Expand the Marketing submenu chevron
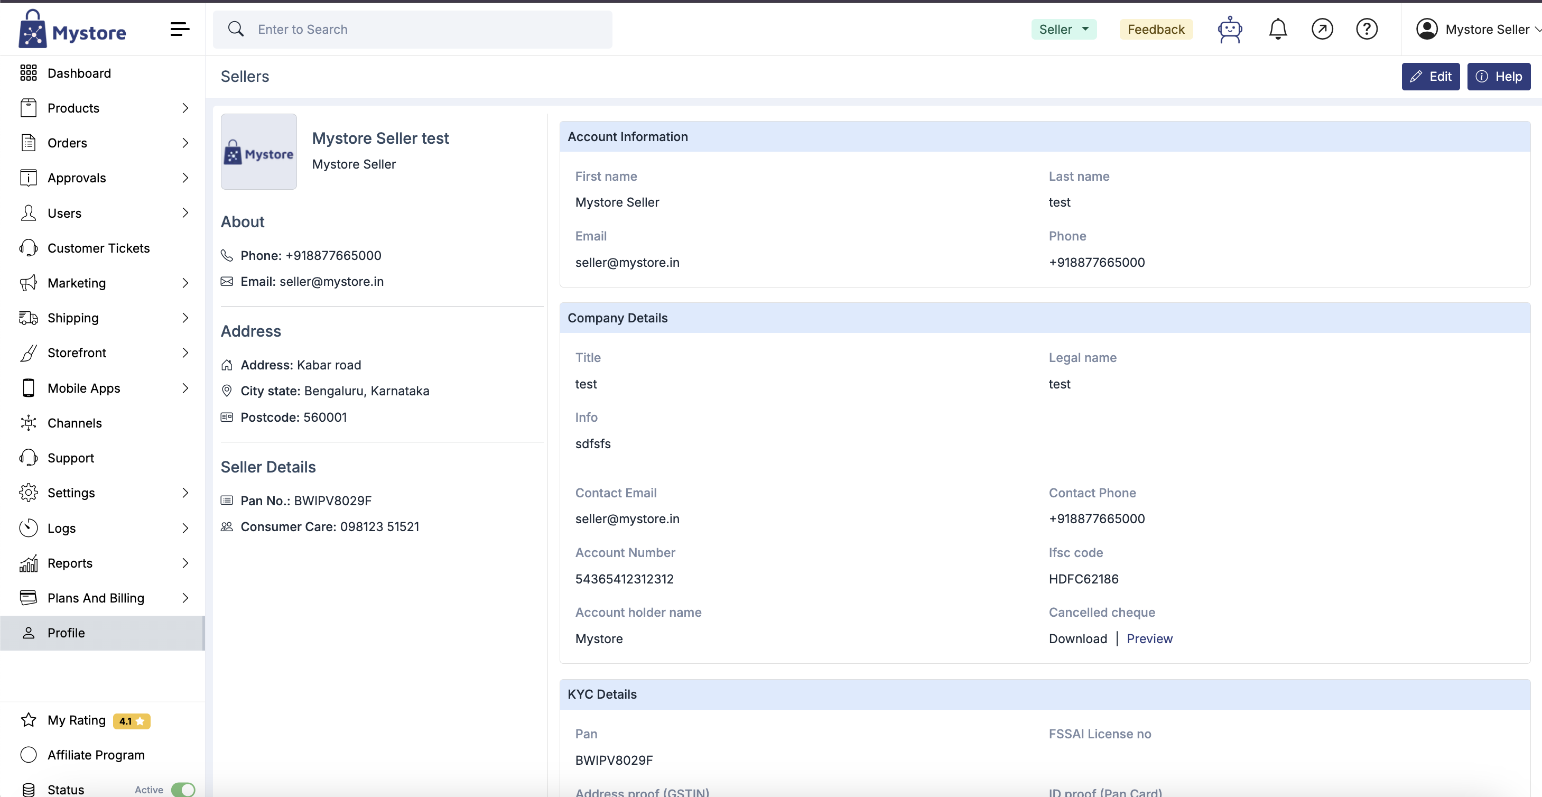Viewport: 1542px width, 797px height. pyautogui.click(x=185, y=283)
